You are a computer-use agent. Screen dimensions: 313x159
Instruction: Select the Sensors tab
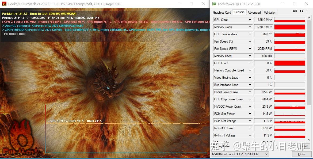pos(239,12)
